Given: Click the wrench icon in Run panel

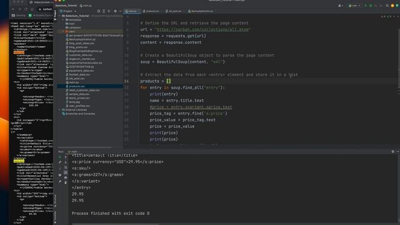Looking at the screenshot, I should [x=60, y=162].
